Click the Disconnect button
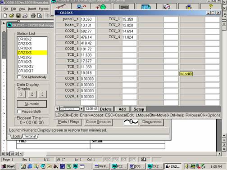227x170 pixels. [x=152, y=122]
